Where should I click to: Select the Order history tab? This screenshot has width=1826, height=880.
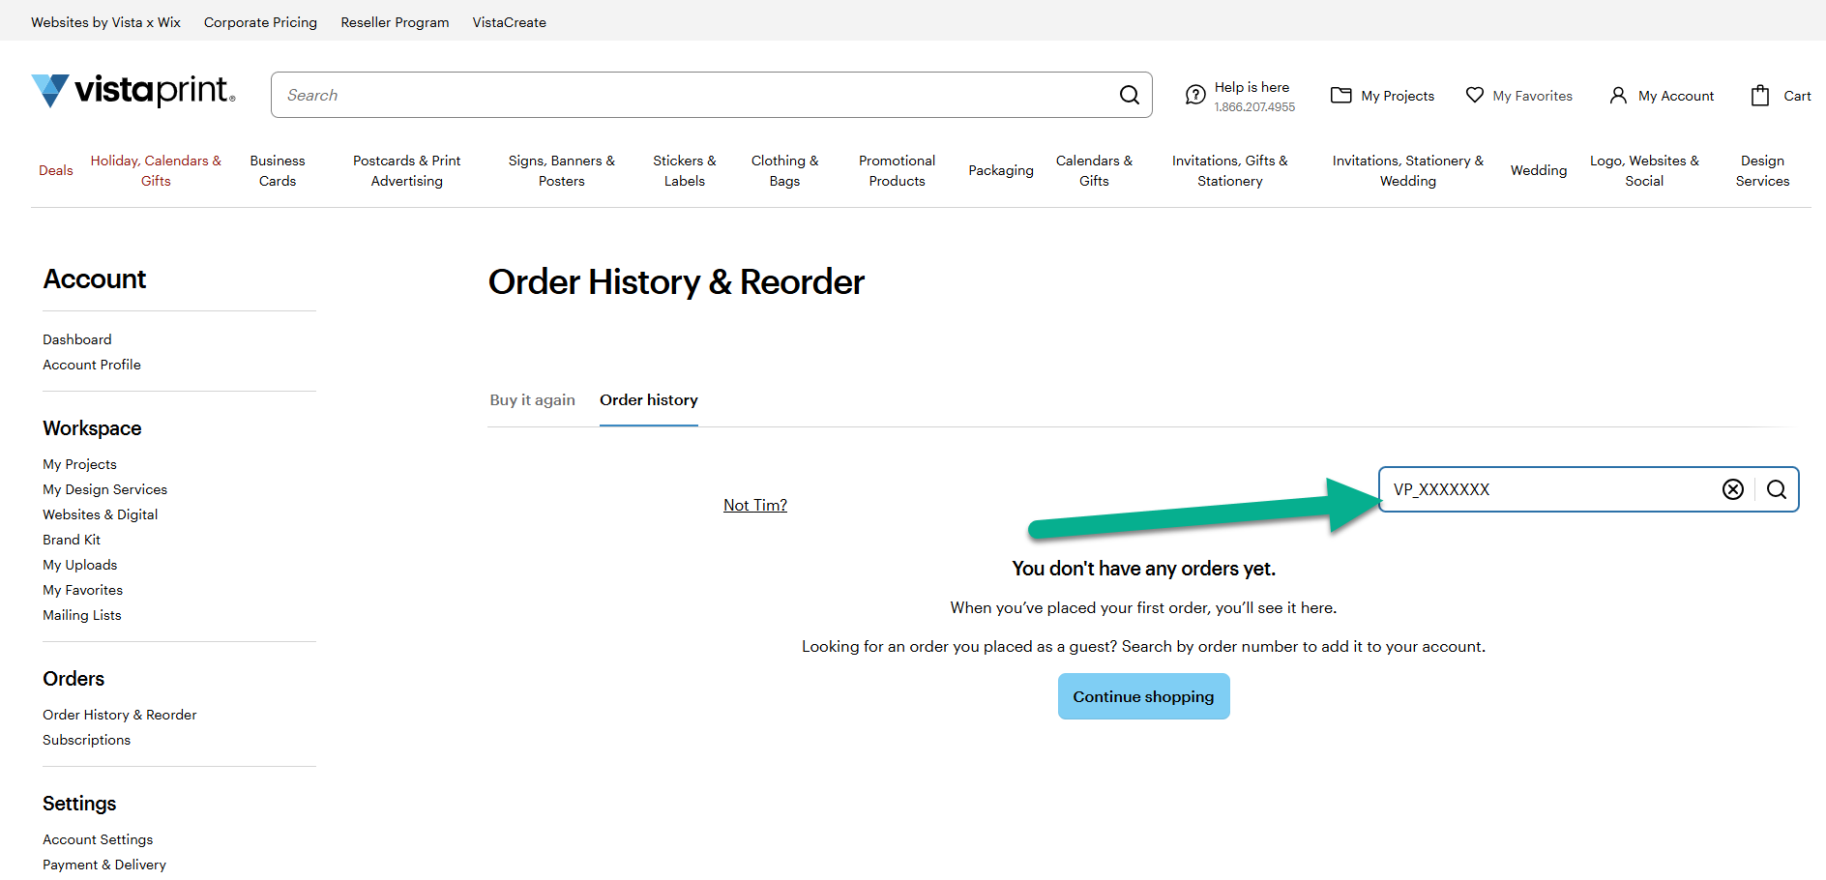click(649, 399)
